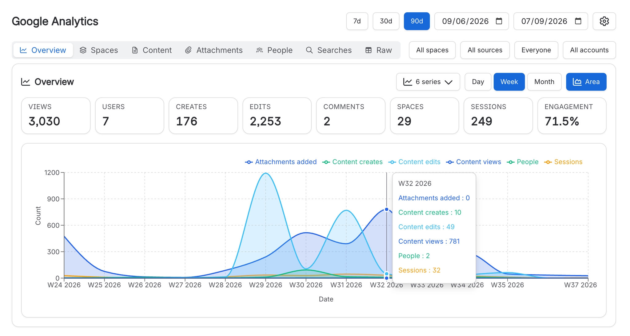Open the All sources filter
Viewport: 630px width, 336px height.
click(x=485, y=50)
